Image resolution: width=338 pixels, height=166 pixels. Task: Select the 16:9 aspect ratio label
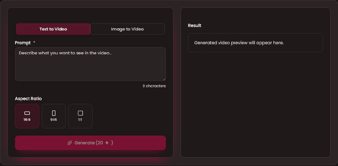coord(27,120)
